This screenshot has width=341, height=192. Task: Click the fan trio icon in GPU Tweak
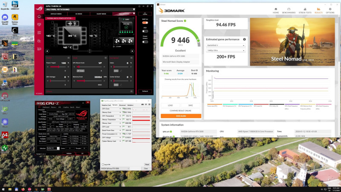click(x=124, y=41)
